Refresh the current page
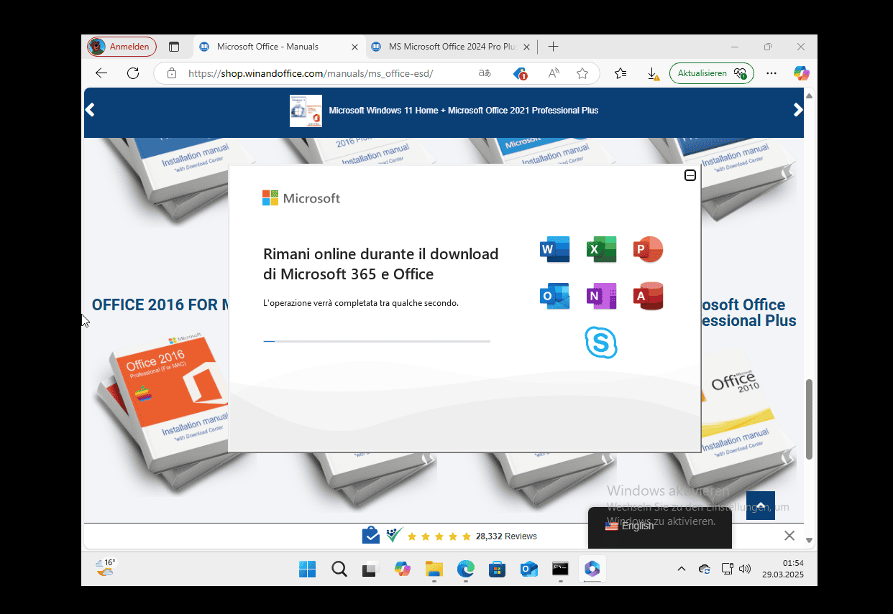 [133, 73]
